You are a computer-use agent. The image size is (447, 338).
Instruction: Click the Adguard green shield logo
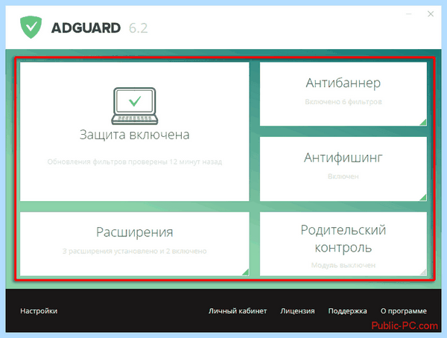[31, 28]
